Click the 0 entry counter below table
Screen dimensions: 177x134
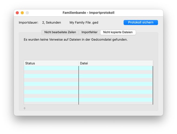point(25,108)
